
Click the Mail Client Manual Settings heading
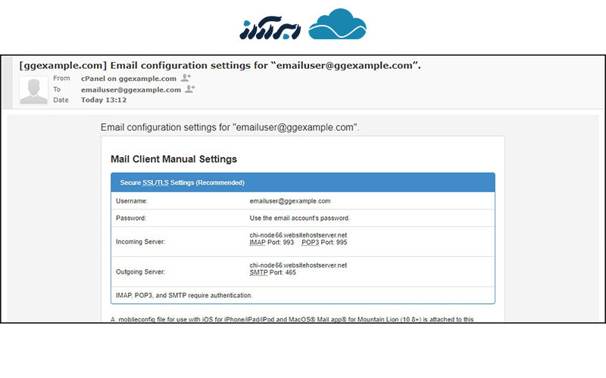point(173,159)
